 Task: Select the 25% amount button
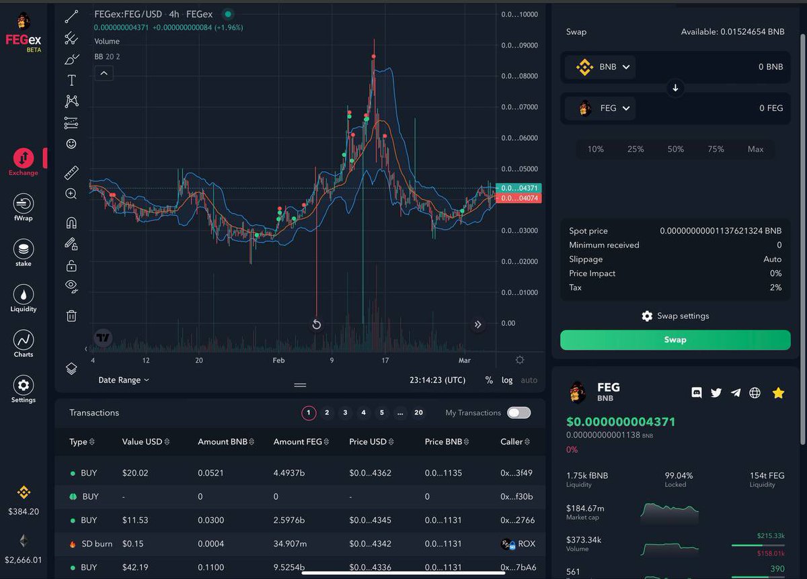click(636, 149)
